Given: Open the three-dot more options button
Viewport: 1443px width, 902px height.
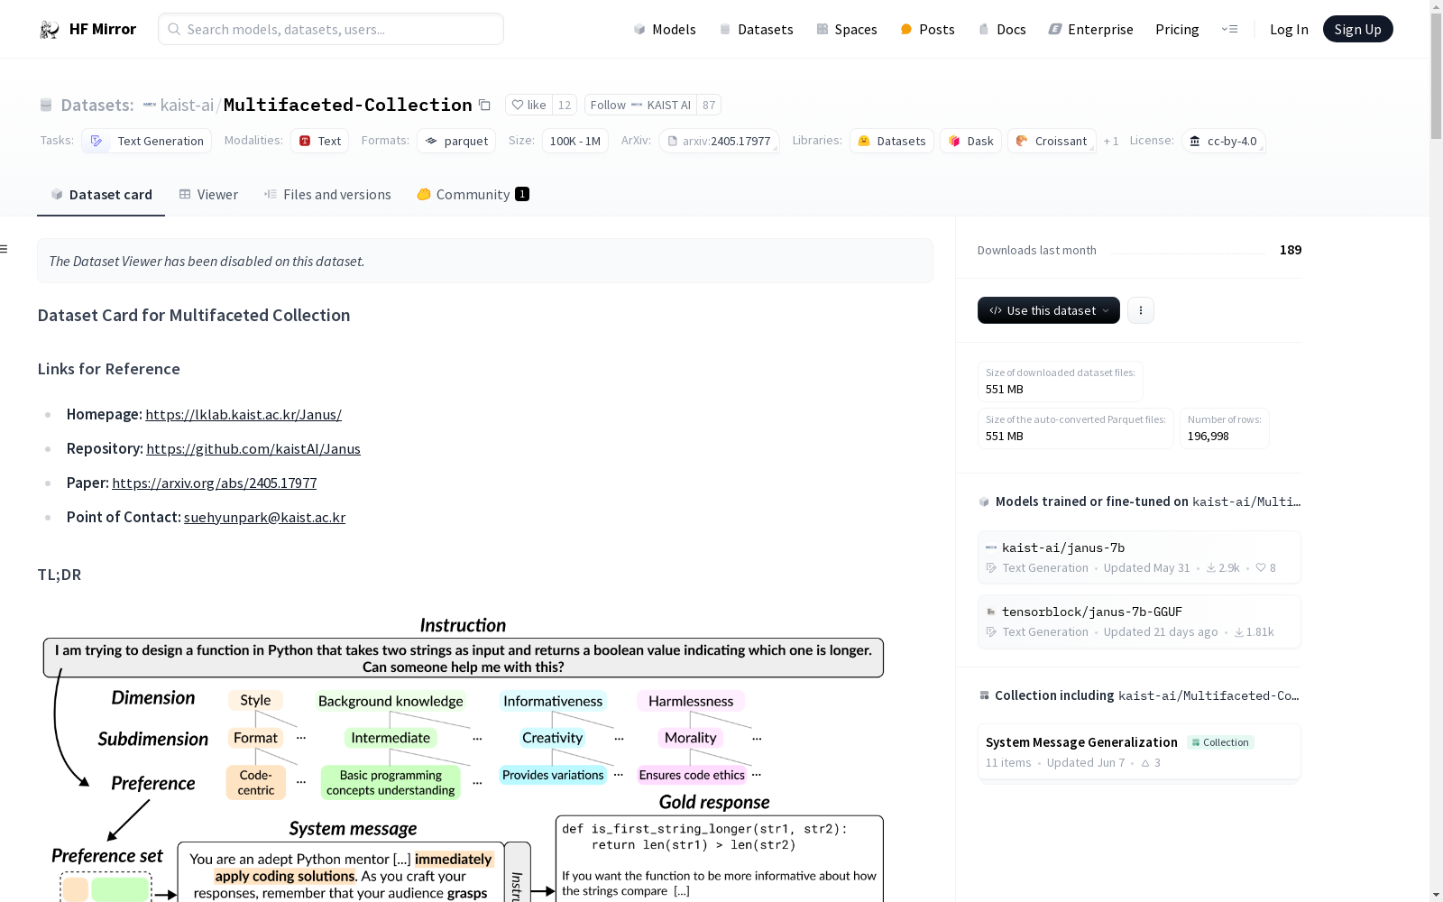Looking at the screenshot, I should coord(1141,310).
